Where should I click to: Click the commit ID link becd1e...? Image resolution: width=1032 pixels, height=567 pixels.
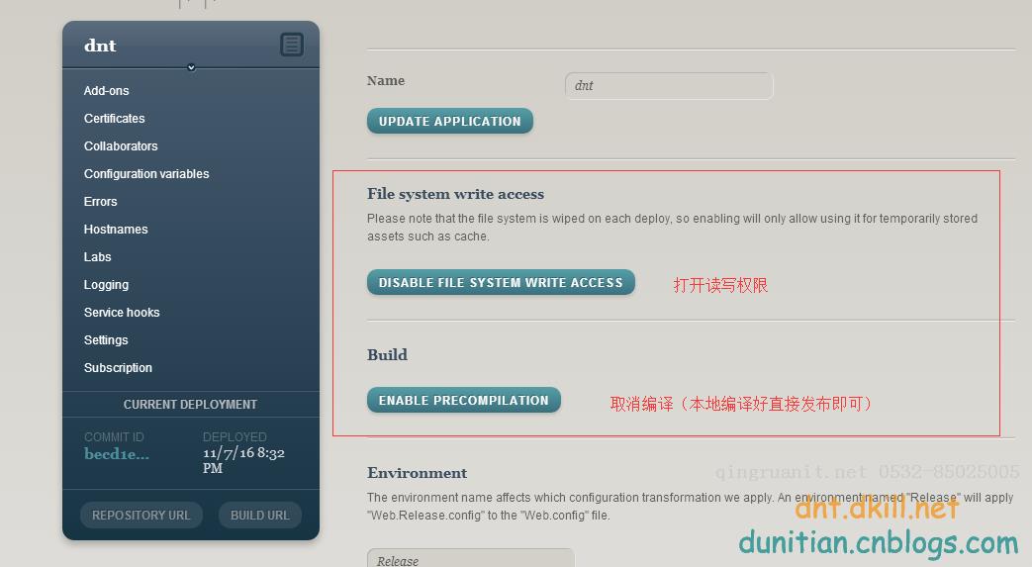coord(117,454)
